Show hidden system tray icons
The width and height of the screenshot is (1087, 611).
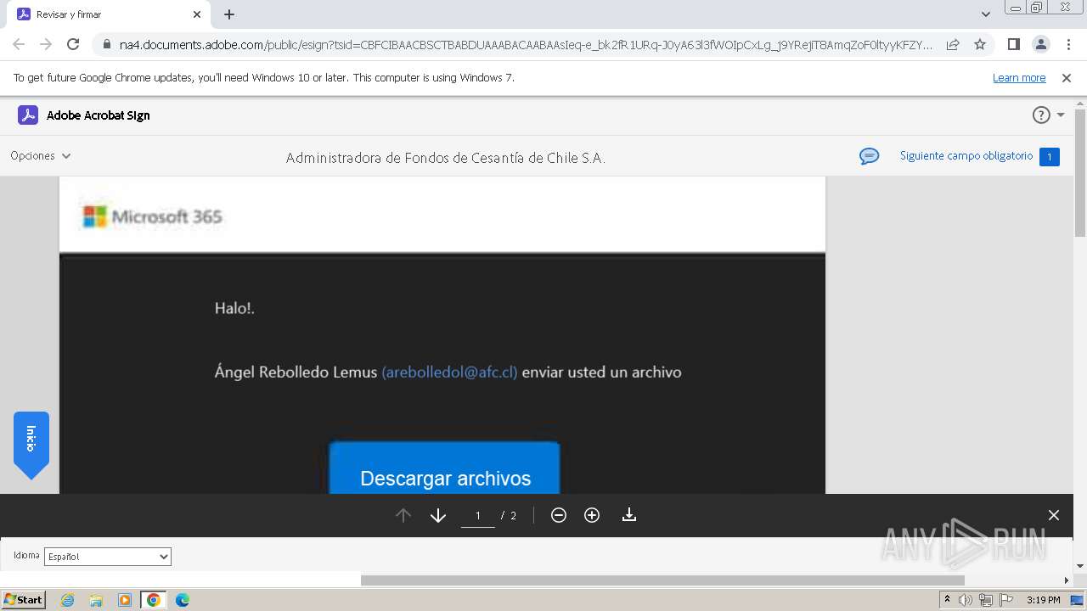coord(947,599)
